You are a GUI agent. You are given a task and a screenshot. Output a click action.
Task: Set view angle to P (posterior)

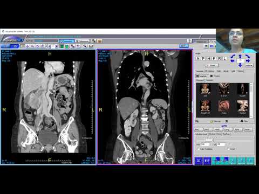pyautogui.click(x=203, y=58)
